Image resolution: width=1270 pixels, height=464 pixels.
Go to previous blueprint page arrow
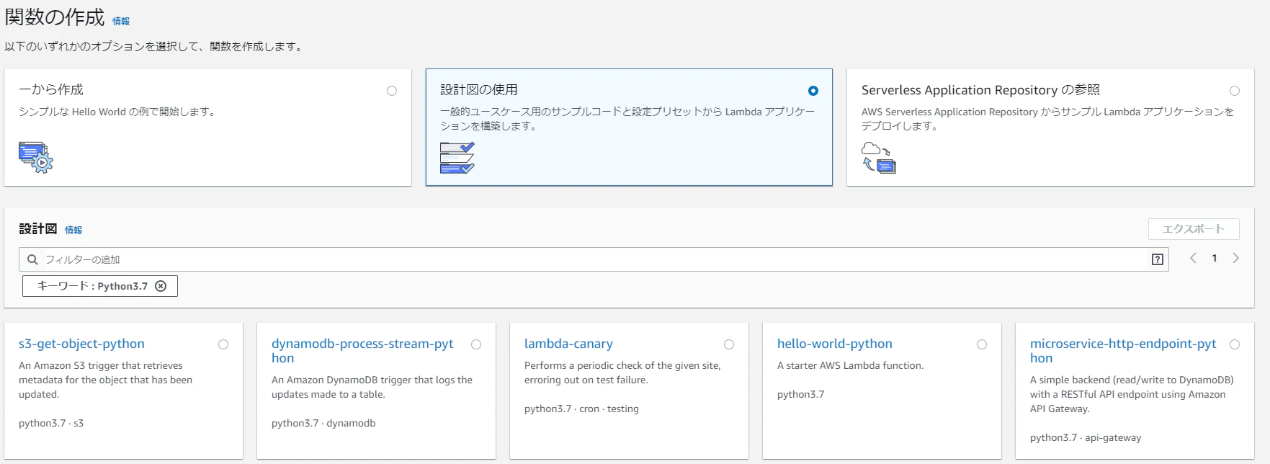[1193, 258]
